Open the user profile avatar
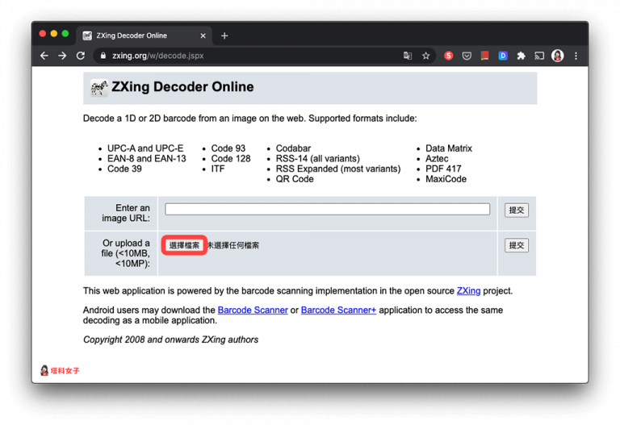Image resolution: width=620 pixels, height=425 pixels. (557, 56)
